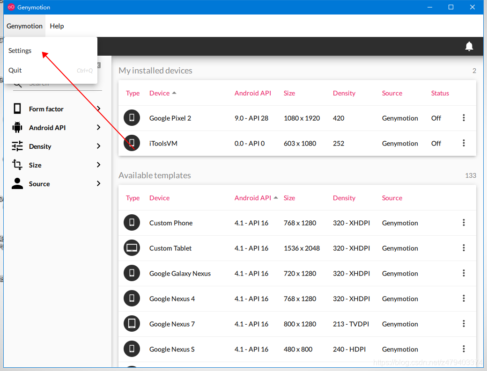The image size is (487, 371).
Task: Select the Custom Tablet template name
Action: point(170,248)
